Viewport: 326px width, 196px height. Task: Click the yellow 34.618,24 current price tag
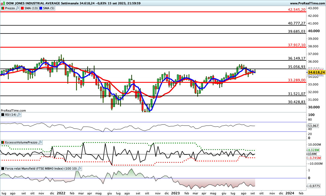click(x=316, y=72)
